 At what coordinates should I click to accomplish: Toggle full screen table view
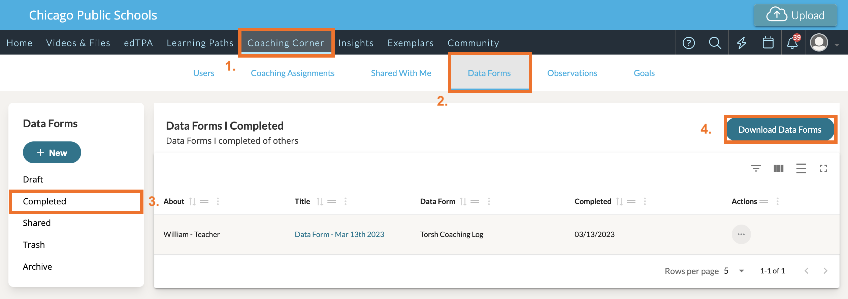pyautogui.click(x=823, y=168)
